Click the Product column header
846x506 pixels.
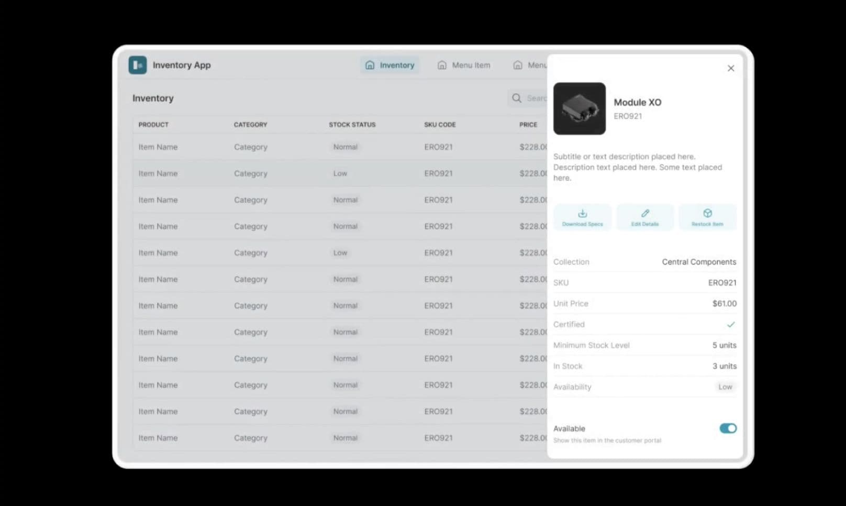153,125
